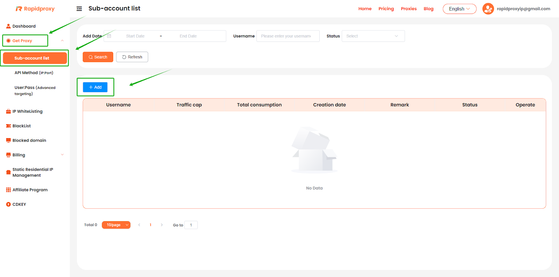
Task: Change the 10/page rows dropdown
Action: click(x=116, y=225)
